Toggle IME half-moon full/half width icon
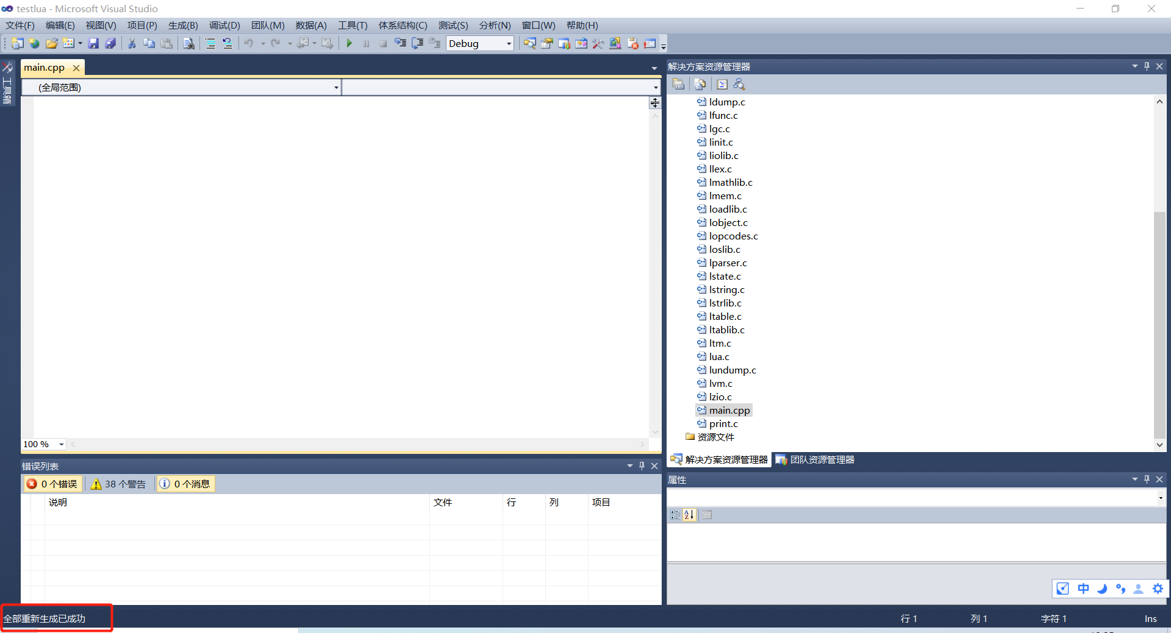 coord(1102,589)
